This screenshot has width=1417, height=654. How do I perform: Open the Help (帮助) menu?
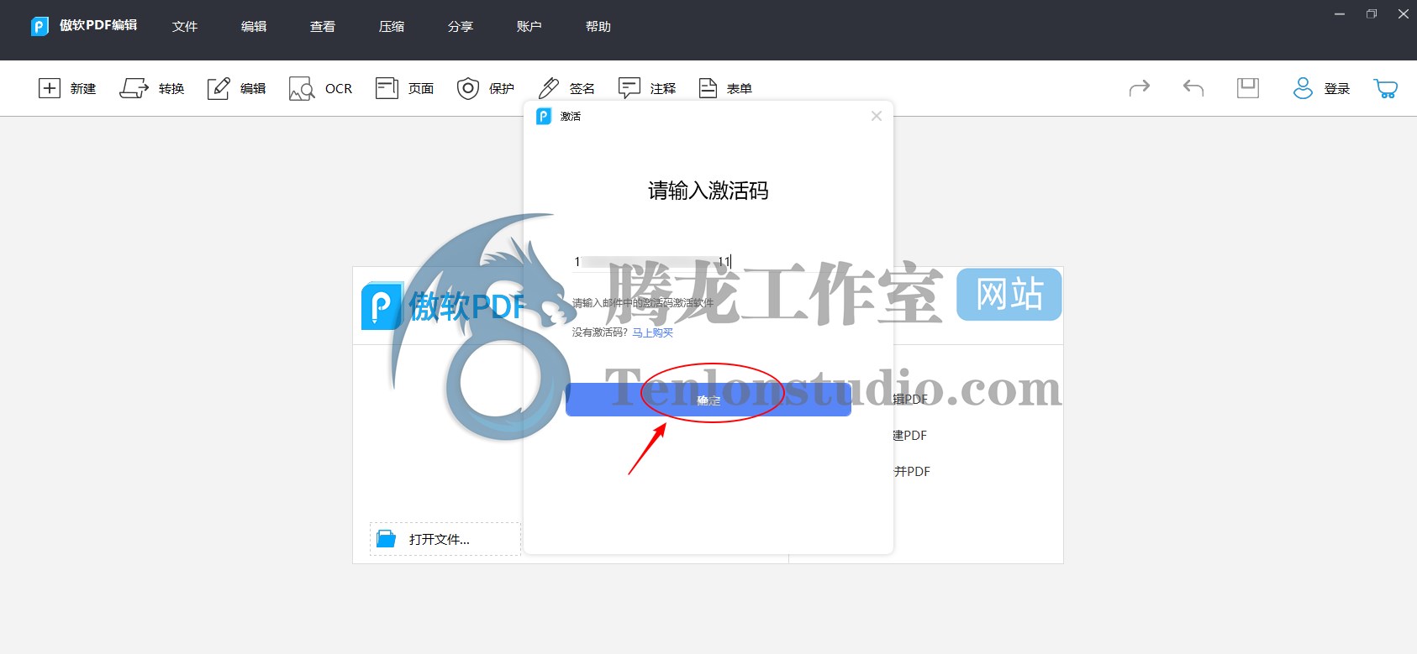[x=598, y=27]
